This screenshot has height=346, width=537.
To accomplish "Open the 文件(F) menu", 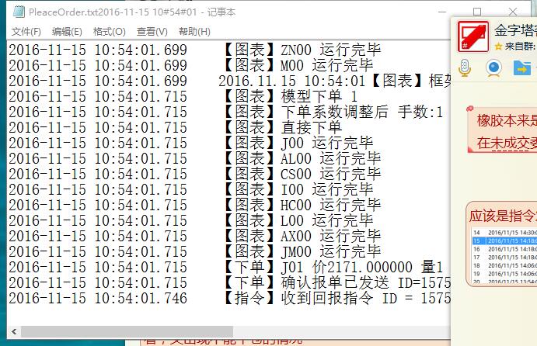I will [x=26, y=32].
